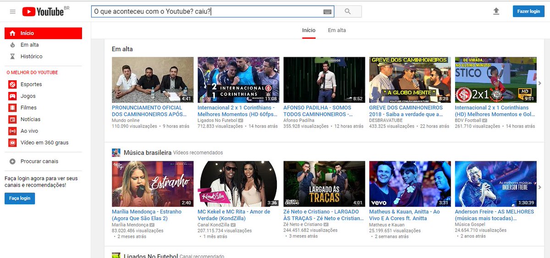Open Matheus & Kauan, Anitta vevo thumbnail
Image resolution: width=550 pixels, height=258 pixels.
410,184
